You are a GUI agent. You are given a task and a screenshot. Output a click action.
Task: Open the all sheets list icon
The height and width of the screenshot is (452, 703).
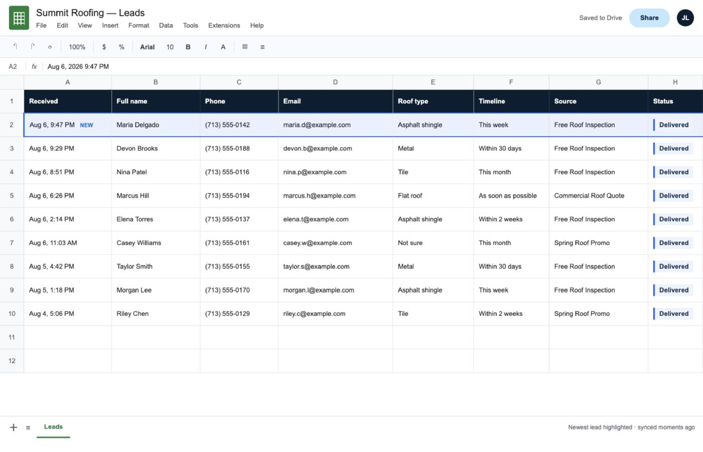coord(28,428)
